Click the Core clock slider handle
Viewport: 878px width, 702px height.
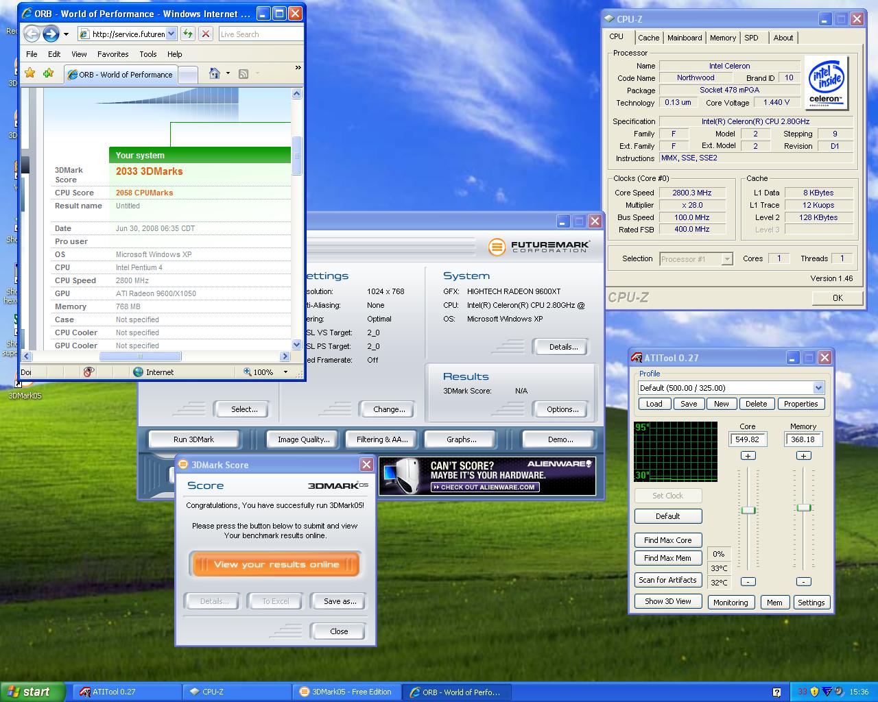(748, 510)
